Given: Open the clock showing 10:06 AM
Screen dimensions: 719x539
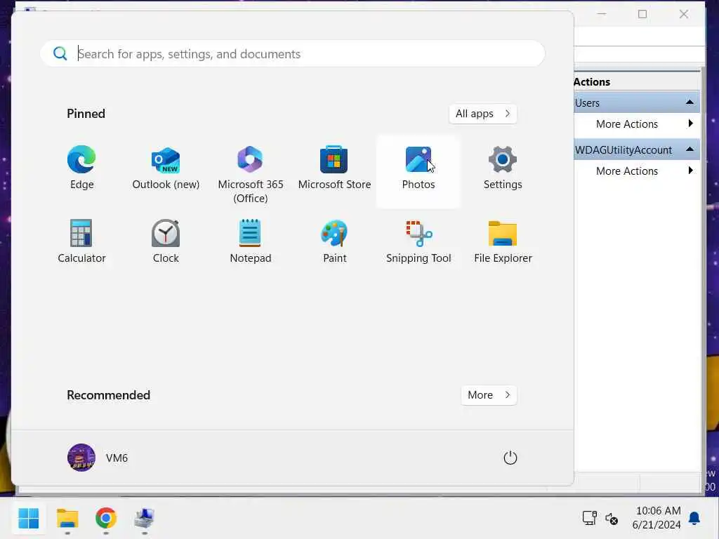Looking at the screenshot, I should click(x=657, y=518).
